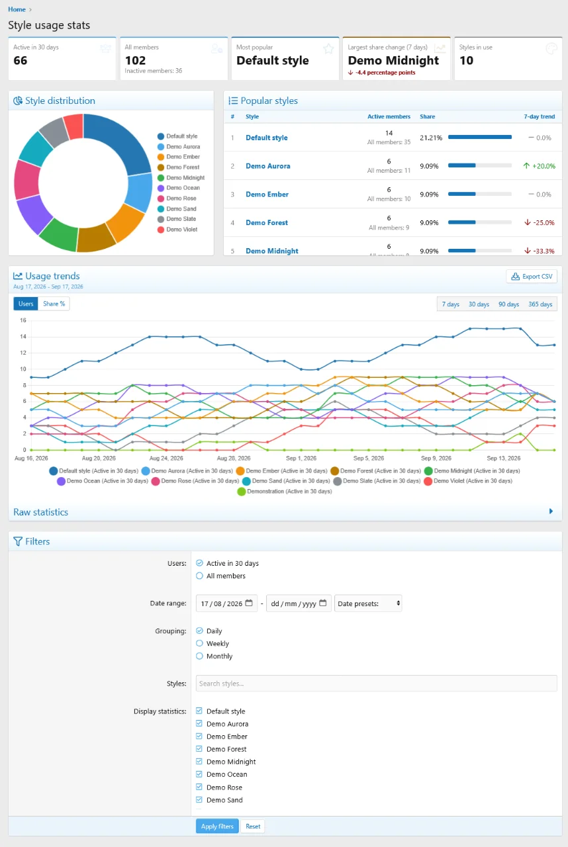Click the Default style share bar
The image size is (568, 847).
480,137
